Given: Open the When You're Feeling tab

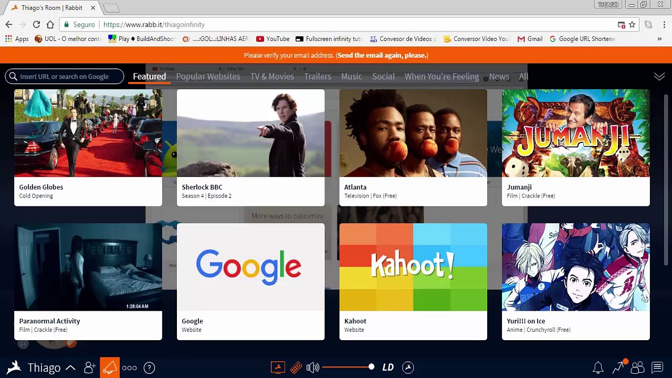Looking at the screenshot, I should 442,77.
